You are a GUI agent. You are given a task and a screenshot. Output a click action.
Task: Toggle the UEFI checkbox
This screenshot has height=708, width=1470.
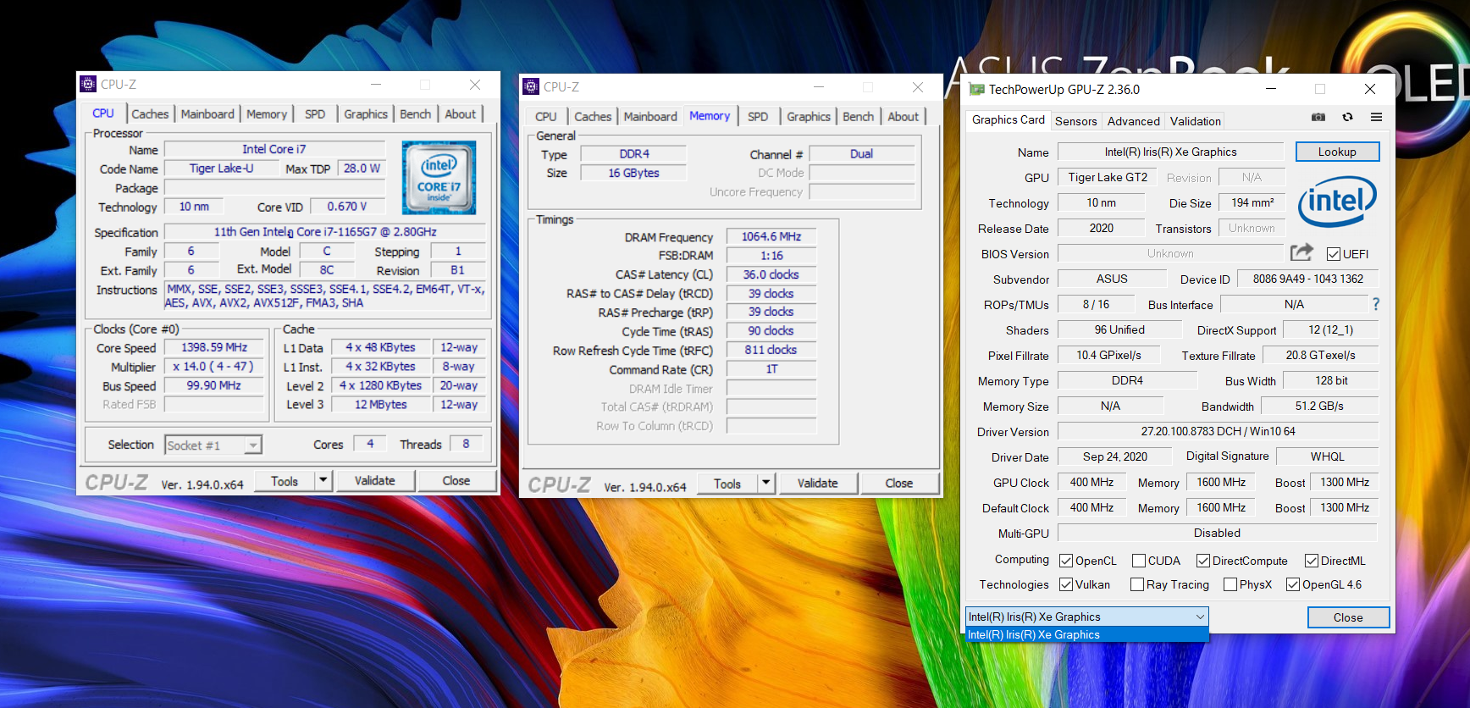[x=1334, y=254]
